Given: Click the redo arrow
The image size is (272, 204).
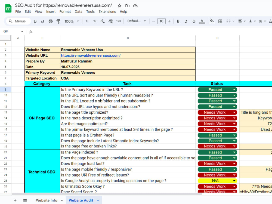Looking at the screenshot, I should [43, 21].
